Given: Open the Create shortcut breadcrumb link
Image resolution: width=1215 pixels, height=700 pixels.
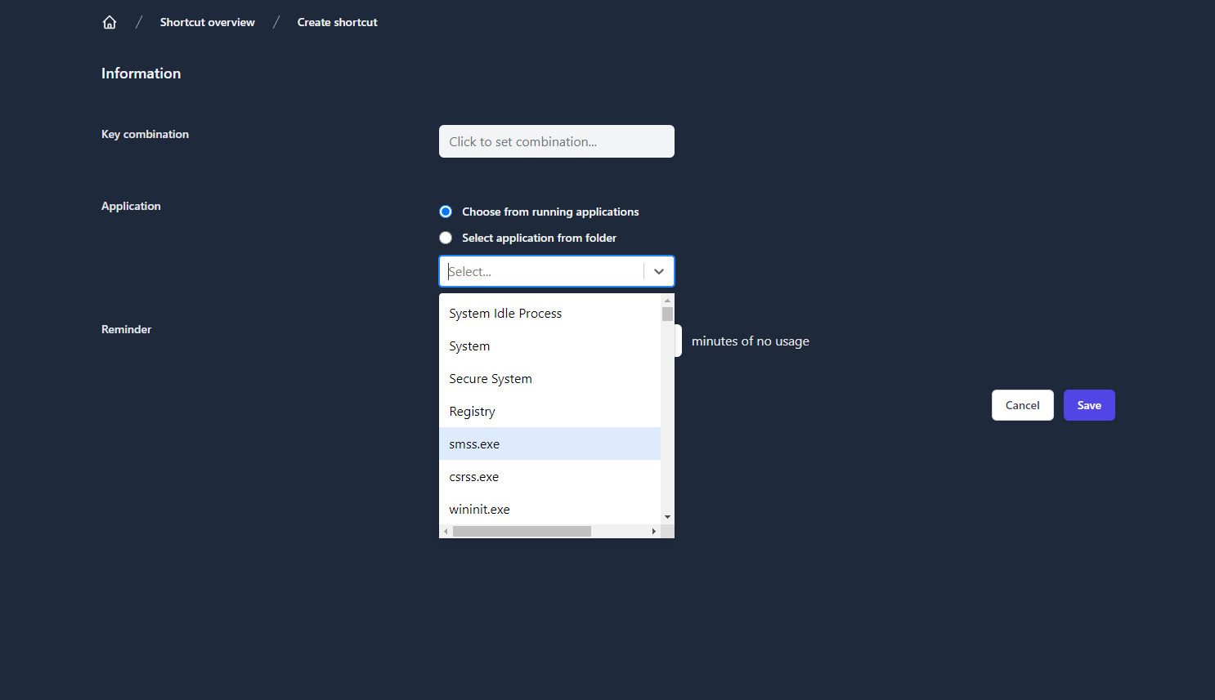Looking at the screenshot, I should click(x=337, y=22).
